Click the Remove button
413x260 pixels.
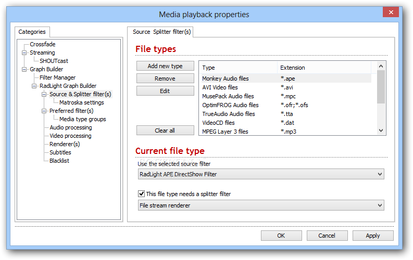coord(165,79)
